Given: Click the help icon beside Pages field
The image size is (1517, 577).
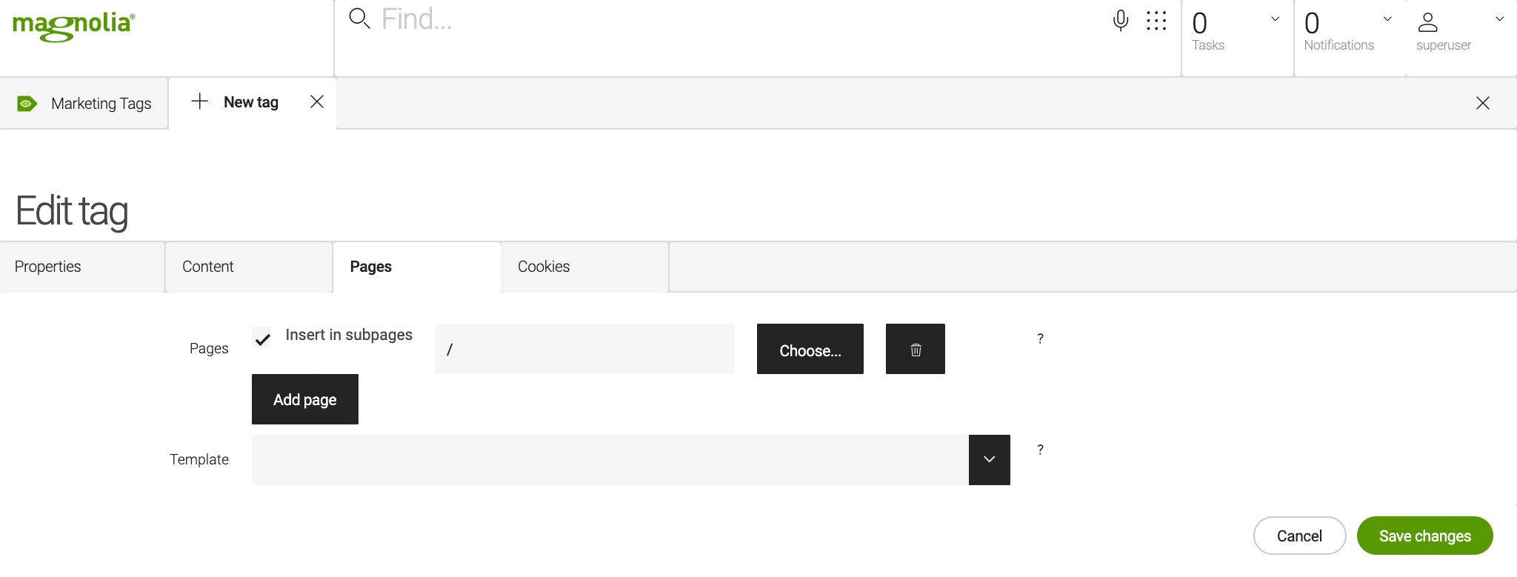Looking at the screenshot, I should [x=1040, y=338].
